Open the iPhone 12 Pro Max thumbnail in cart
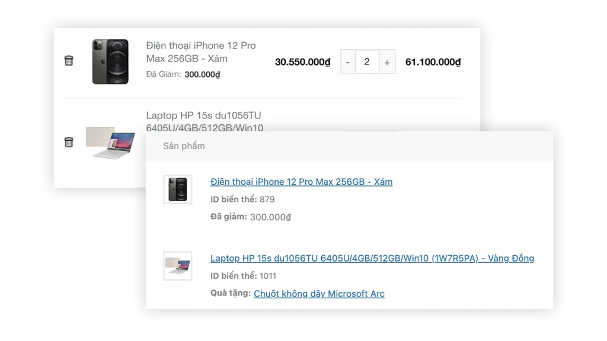 (x=110, y=62)
